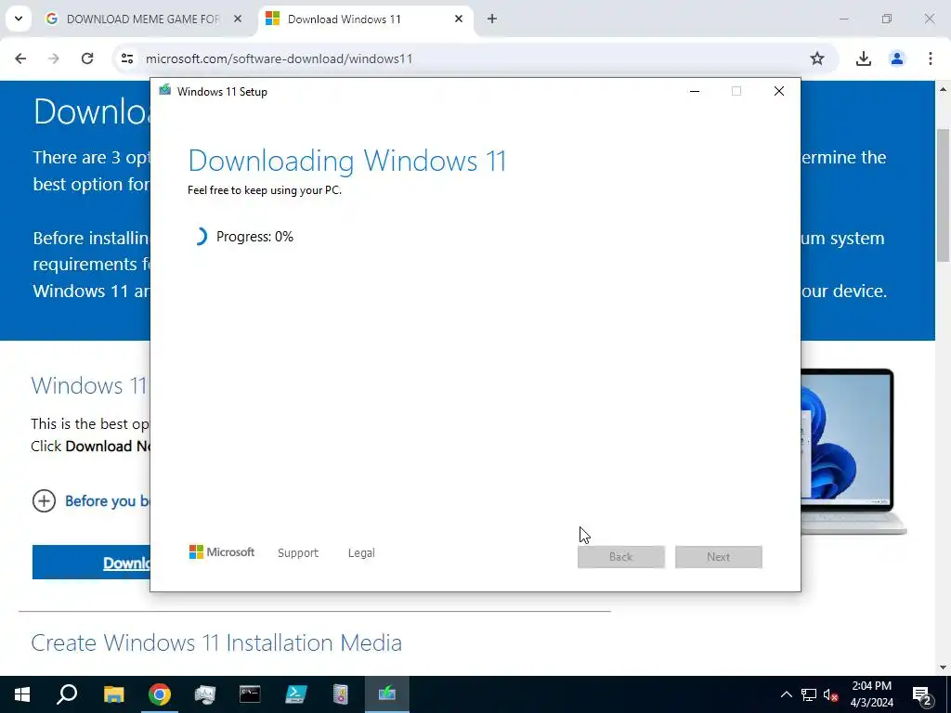The image size is (951, 713).
Task: Minimize the Windows 11 Setup window
Action: pos(695,91)
